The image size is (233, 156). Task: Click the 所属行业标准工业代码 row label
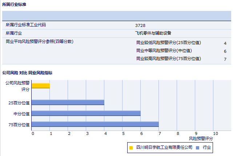[x=26, y=25]
